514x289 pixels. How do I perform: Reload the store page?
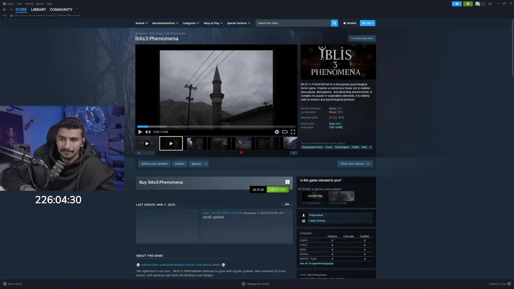(x=5, y=15)
